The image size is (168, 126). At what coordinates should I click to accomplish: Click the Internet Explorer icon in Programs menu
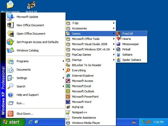coord(68,76)
